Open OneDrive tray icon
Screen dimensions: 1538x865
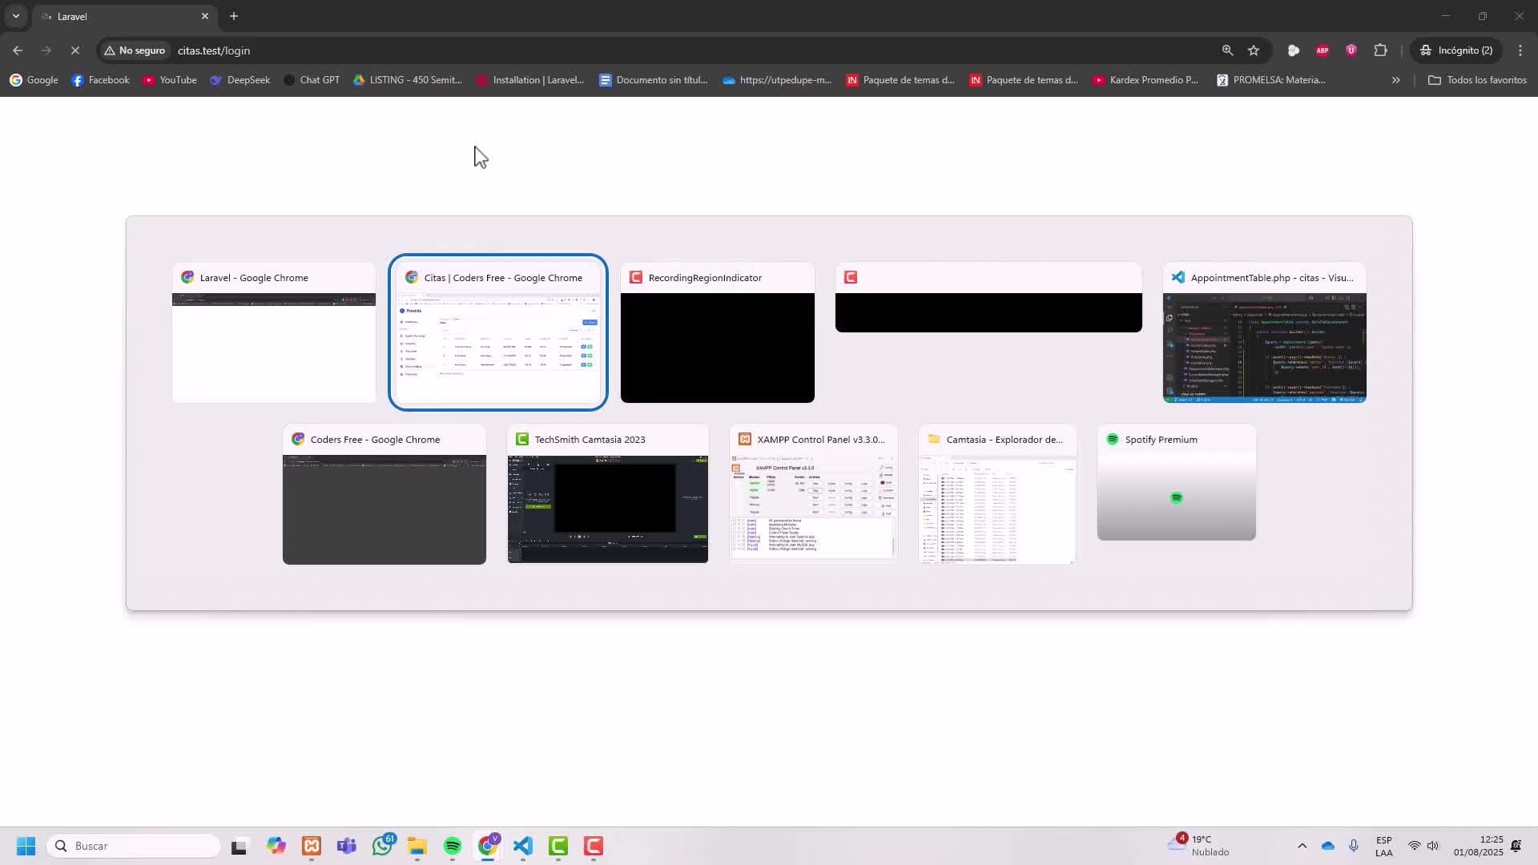click(x=1327, y=846)
